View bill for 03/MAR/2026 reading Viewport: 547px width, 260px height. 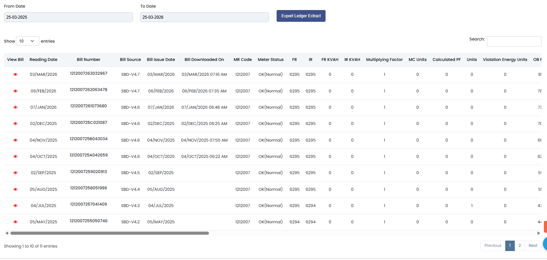click(x=15, y=74)
